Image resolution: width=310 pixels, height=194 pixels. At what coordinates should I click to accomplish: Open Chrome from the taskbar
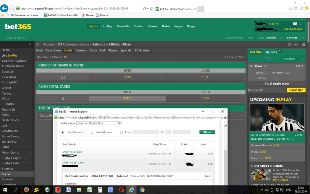(x=142, y=190)
